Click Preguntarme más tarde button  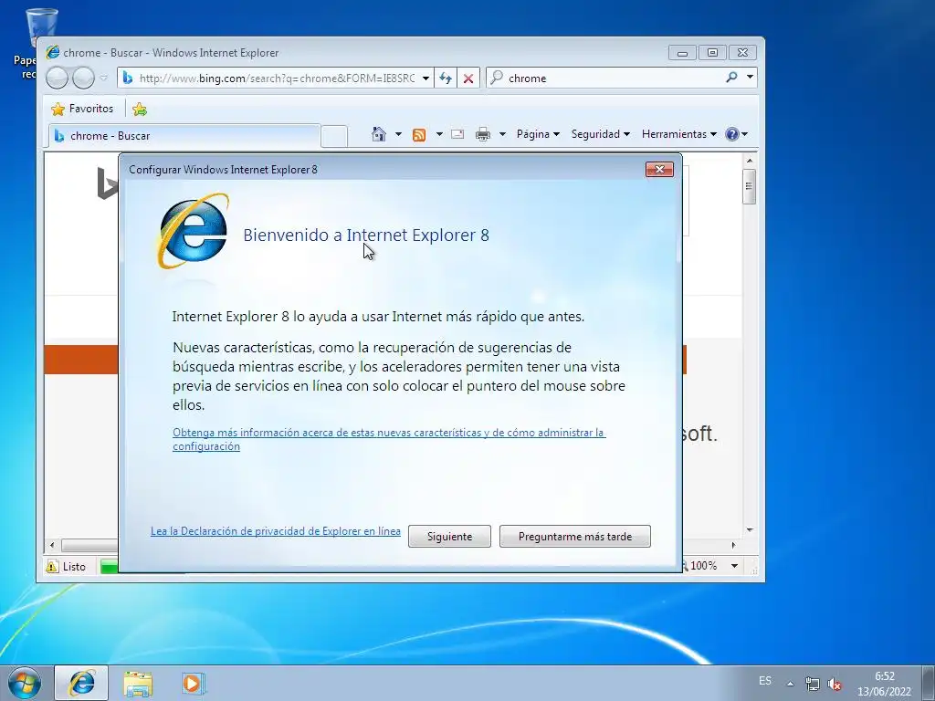pyautogui.click(x=575, y=537)
